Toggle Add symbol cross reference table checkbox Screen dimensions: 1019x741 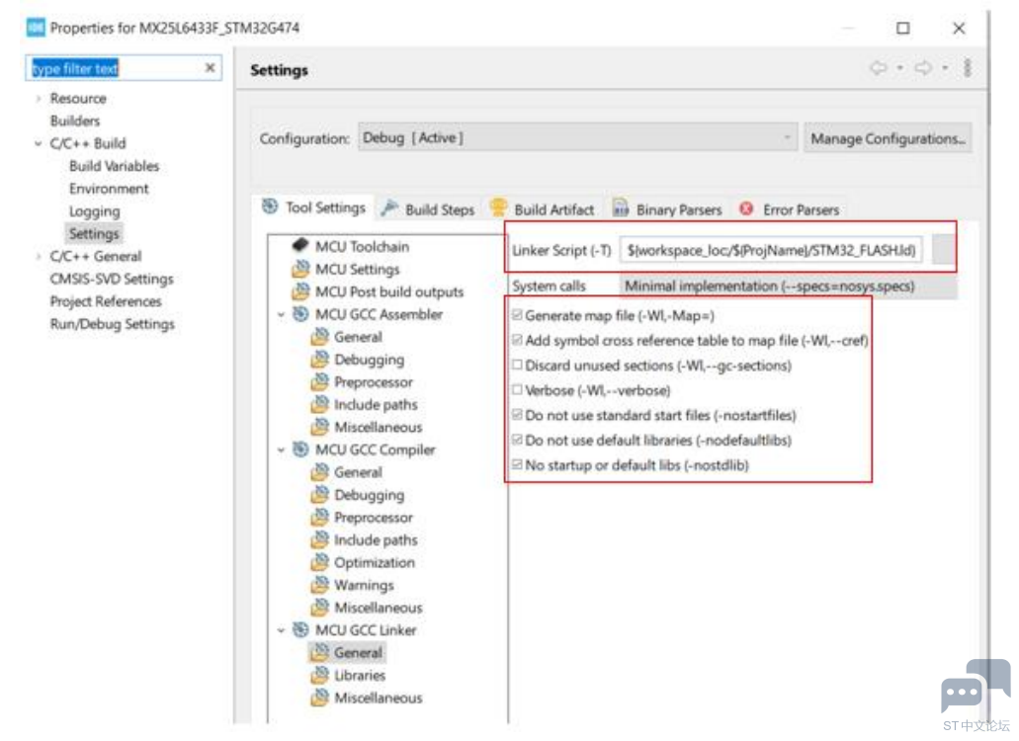coord(517,340)
